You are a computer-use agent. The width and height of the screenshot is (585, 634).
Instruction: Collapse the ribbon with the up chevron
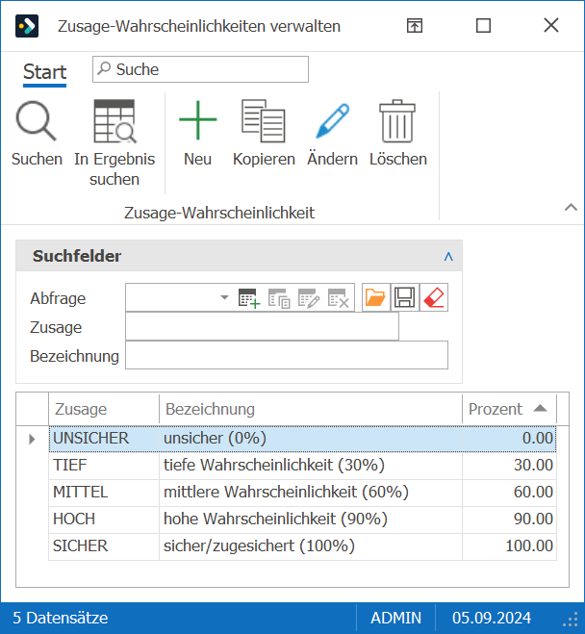[571, 208]
